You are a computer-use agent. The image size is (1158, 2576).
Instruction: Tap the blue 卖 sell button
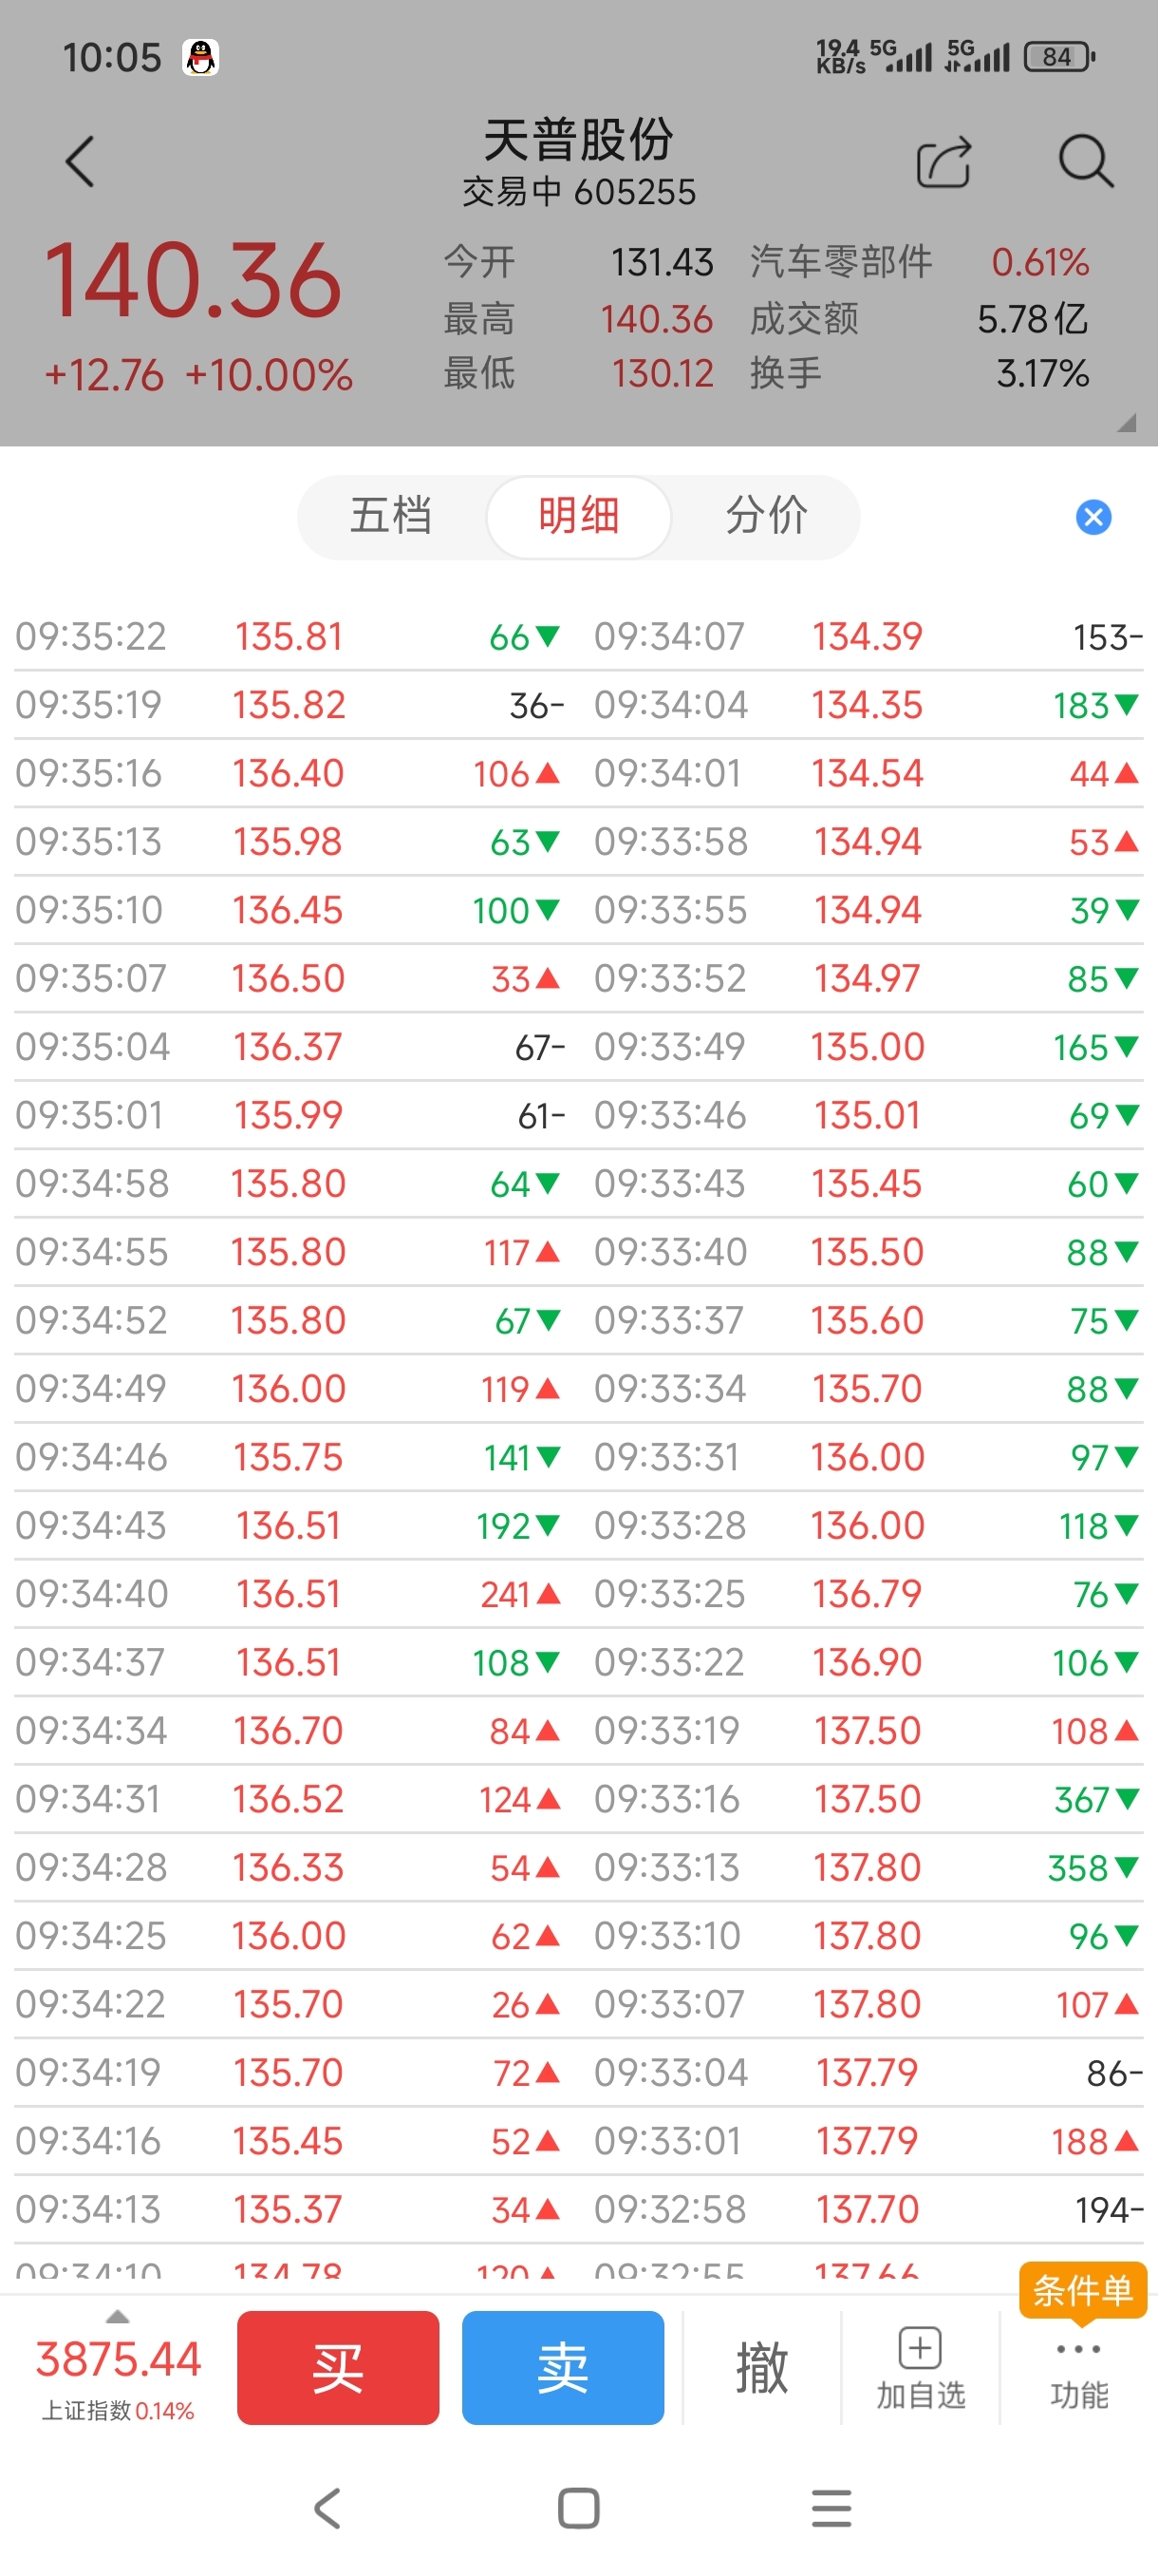pos(563,2367)
